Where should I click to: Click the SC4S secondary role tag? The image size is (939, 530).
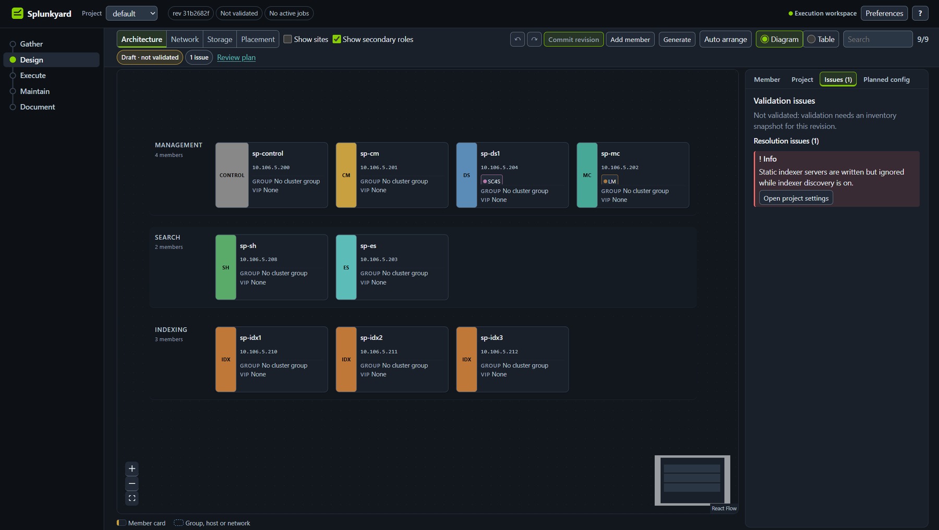tap(491, 181)
